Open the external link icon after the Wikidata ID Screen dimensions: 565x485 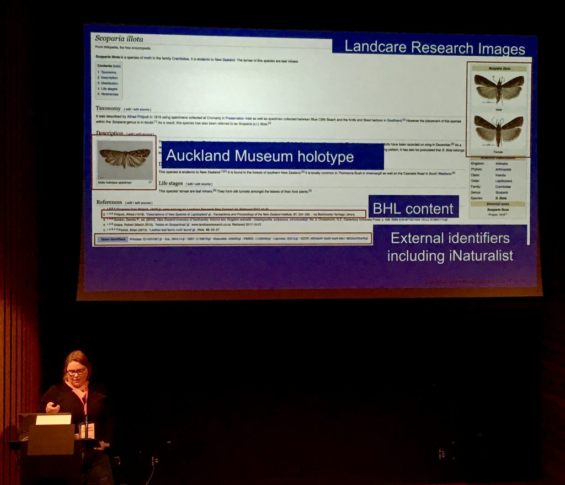(x=161, y=240)
